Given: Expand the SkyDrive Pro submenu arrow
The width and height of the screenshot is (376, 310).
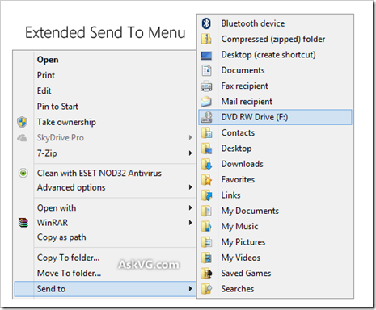Looking at the screenshot, I should click(x=191, y=137).
